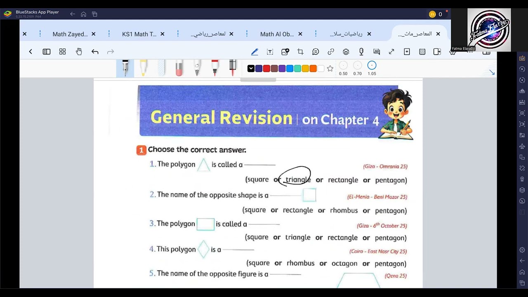Screen dimensions: 528x297
Task: Insert an image with the picture icon
Action: 285,52
